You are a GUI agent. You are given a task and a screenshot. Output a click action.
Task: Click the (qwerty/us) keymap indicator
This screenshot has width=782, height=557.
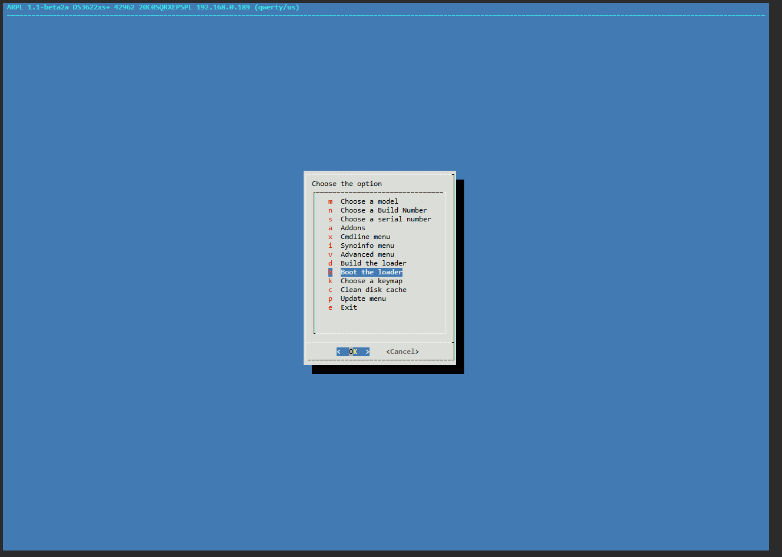click(277, 7)
